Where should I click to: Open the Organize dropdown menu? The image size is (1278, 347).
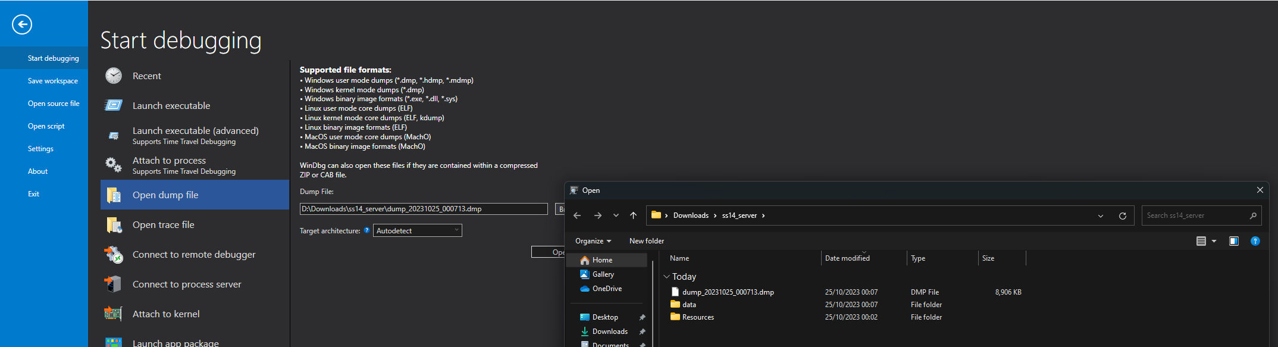coord(593,241)
